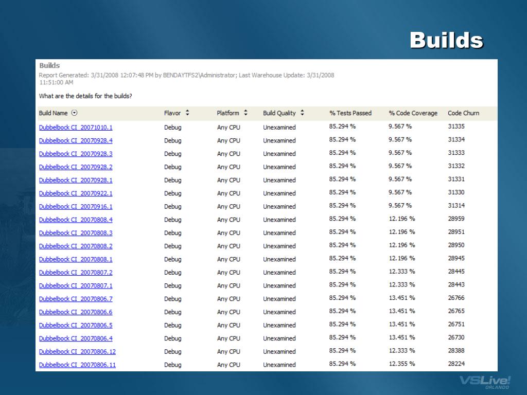This screenshot has width=527, height=395.
Task: Open build Dubbelbock CI_20070806.4
Action: click(x=76, y=338)
